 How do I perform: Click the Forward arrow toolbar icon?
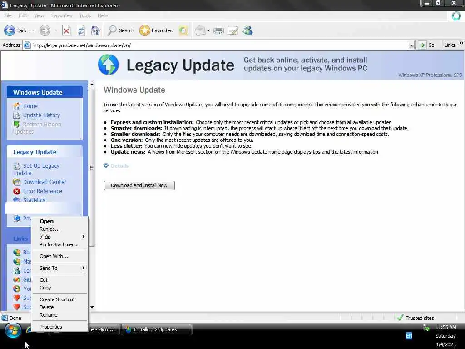(x=45, y=30)
